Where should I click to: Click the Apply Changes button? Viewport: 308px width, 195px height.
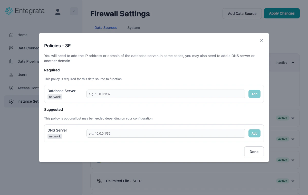[x=282, y=13]
